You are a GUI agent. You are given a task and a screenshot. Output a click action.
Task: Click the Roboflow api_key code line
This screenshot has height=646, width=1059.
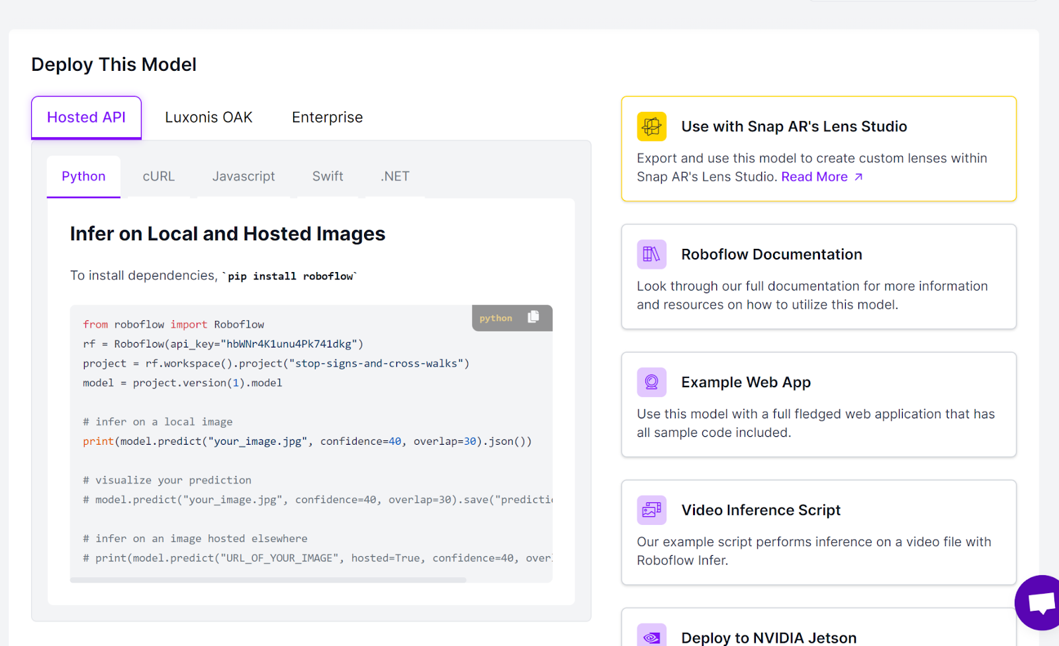click(223, 344)
